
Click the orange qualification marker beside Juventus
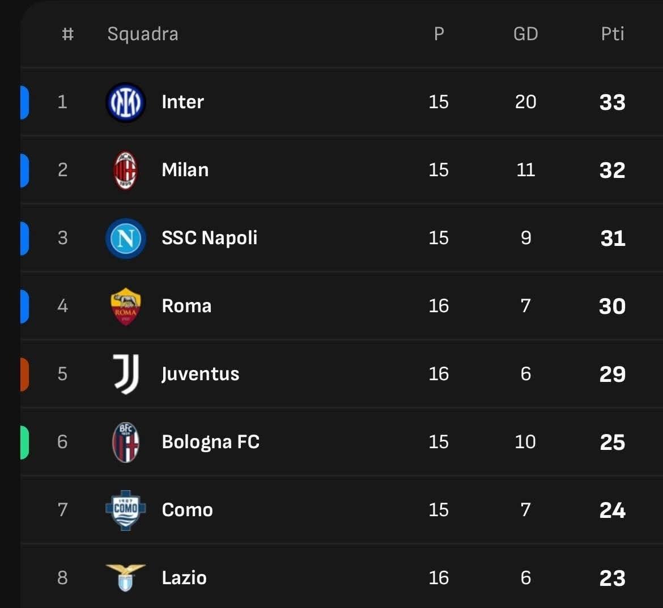pyautogui.click(x=24, y=374)
